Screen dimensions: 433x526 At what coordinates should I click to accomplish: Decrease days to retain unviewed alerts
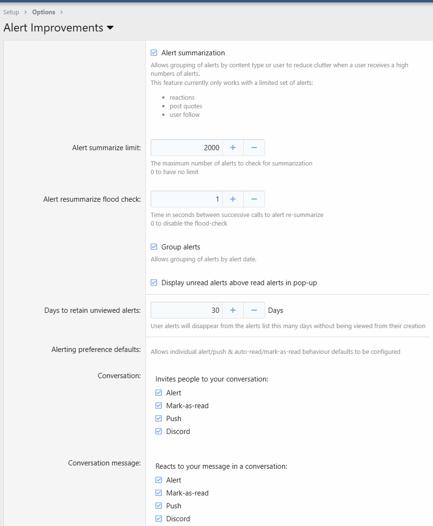(x=254, y=310)
